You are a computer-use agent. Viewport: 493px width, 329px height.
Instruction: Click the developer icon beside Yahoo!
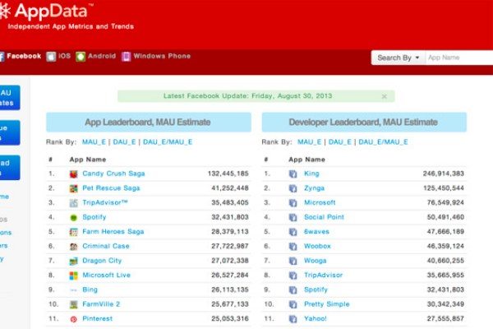[293, 319]
